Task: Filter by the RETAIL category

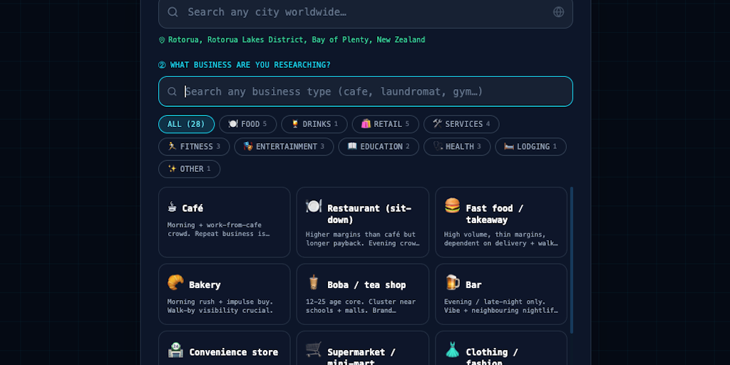Action: coord(386,124)
